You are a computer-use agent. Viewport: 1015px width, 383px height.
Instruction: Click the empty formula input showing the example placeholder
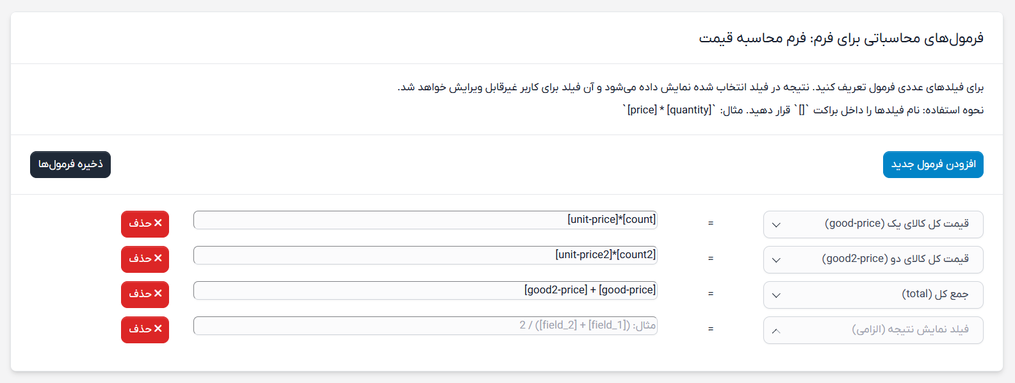(x=425, y=325)
